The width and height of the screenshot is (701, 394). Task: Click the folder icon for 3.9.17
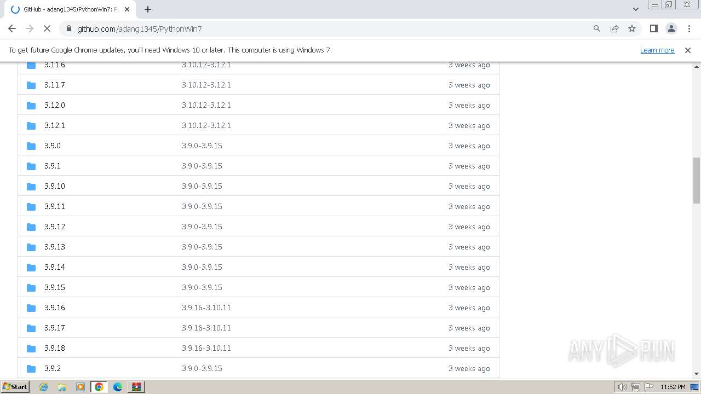point(31,328)
